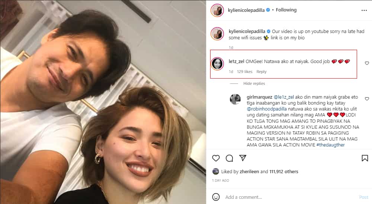Image resolution: width=372 pixels, height=204 pixels.
Task: View the 129 likes on the comment
Action: 245,72
